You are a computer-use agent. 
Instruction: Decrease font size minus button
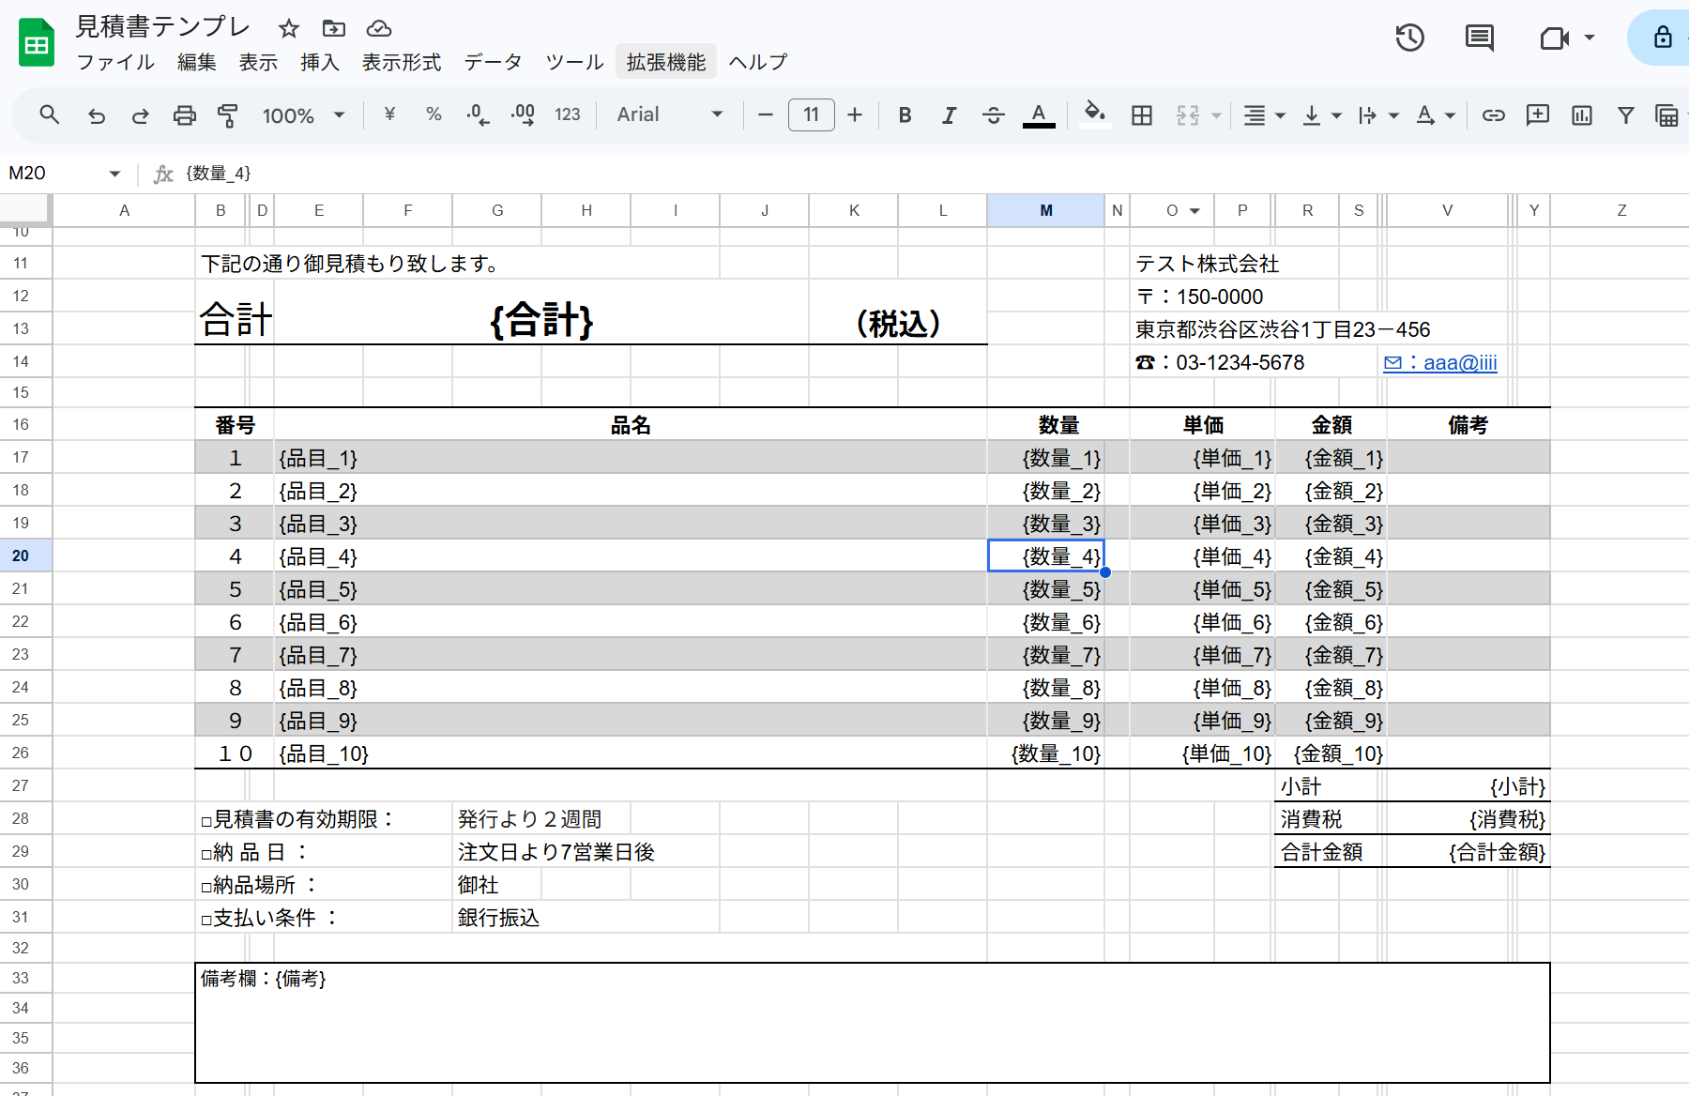tap(766, 114)
